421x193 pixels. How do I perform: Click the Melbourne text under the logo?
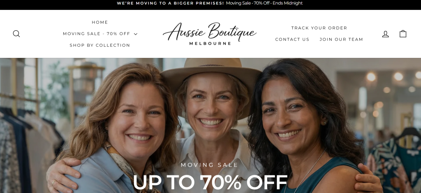(x=210, y=44)
